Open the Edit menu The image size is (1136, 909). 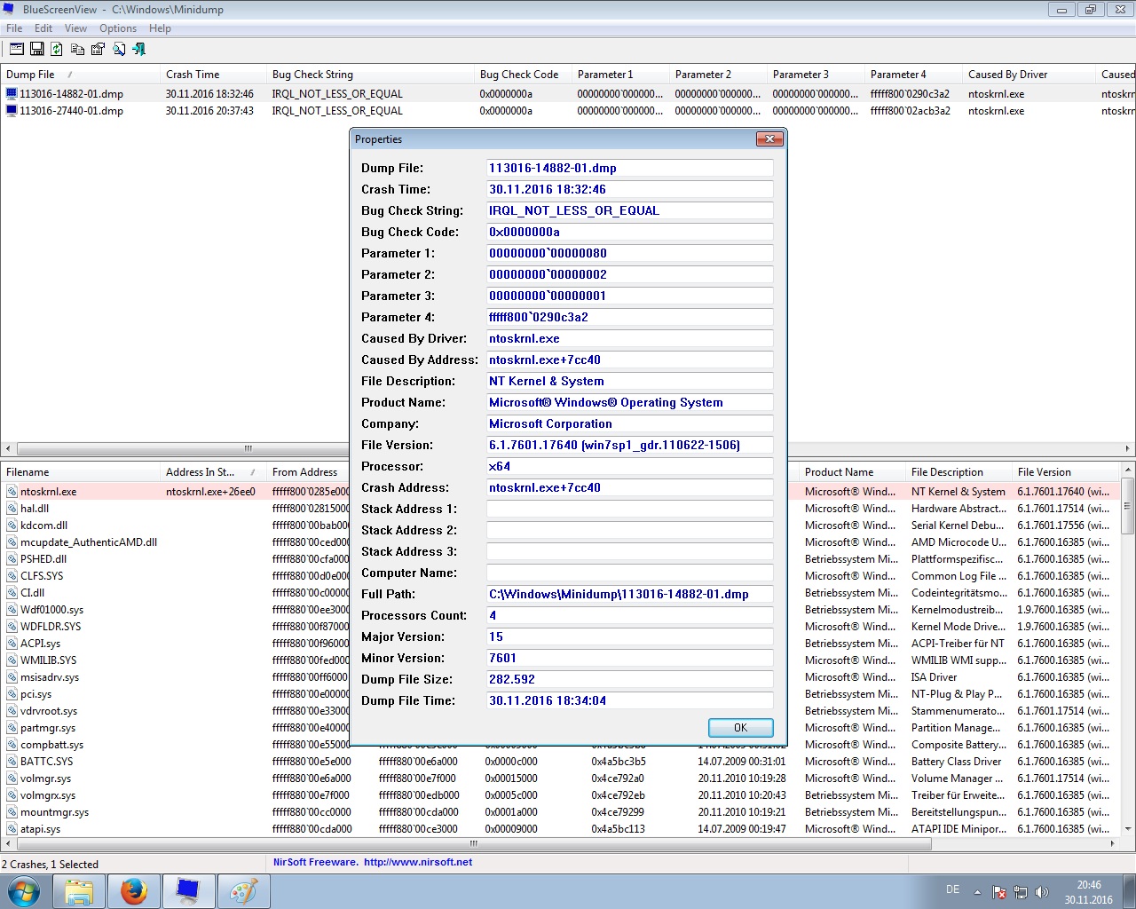point(43,28)
